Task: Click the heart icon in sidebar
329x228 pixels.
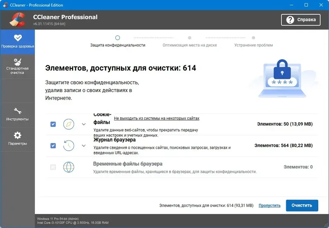Action: [18, 38]
